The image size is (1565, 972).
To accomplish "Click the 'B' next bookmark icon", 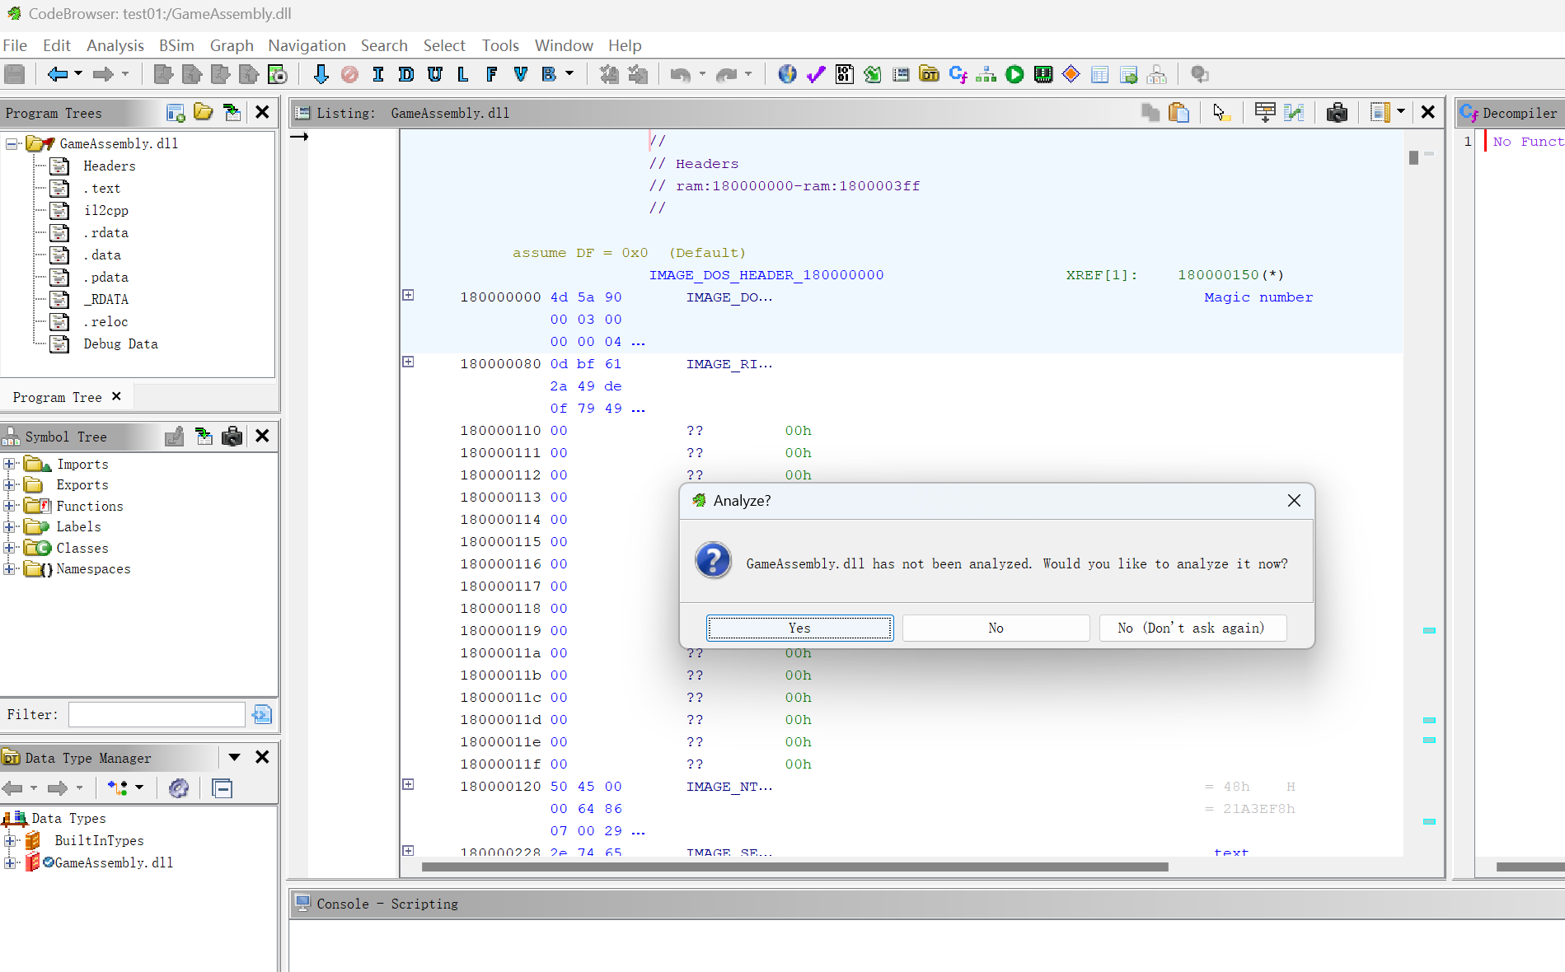I will (x=549, y=74).
